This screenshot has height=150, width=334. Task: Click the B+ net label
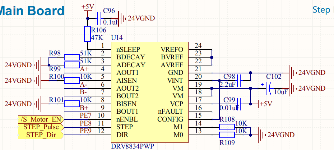point(83,108)
